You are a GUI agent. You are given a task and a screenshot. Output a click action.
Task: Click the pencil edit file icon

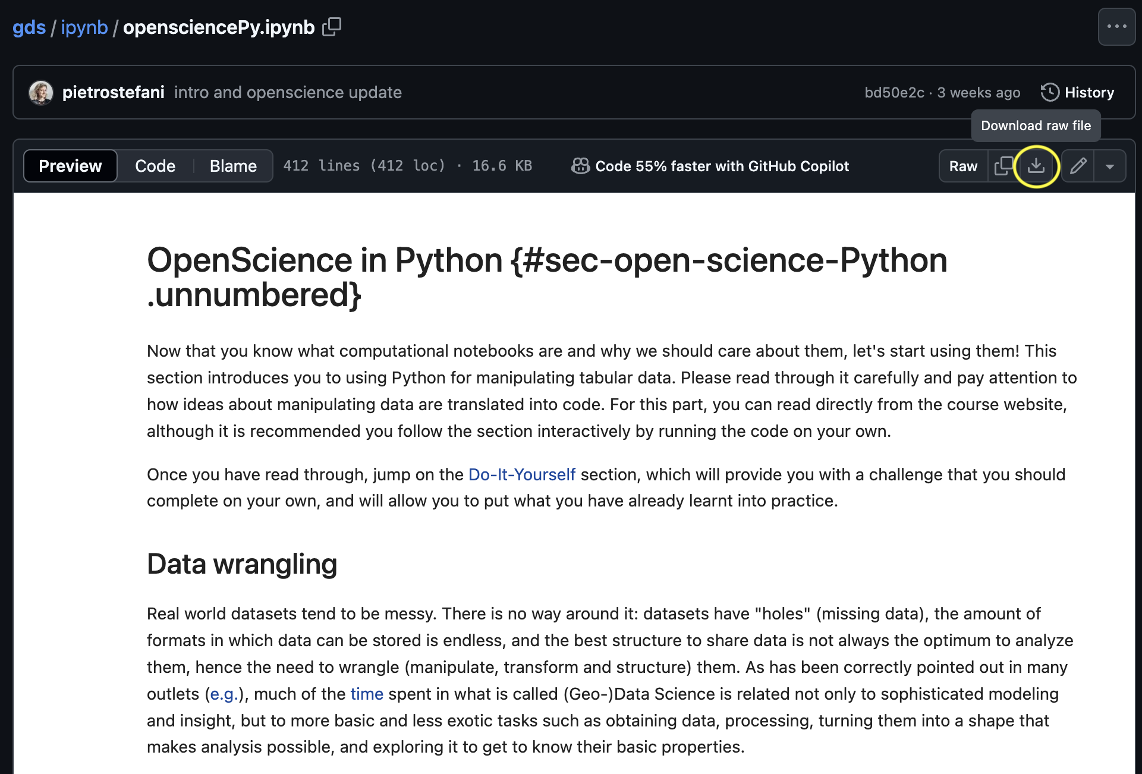1078,166
